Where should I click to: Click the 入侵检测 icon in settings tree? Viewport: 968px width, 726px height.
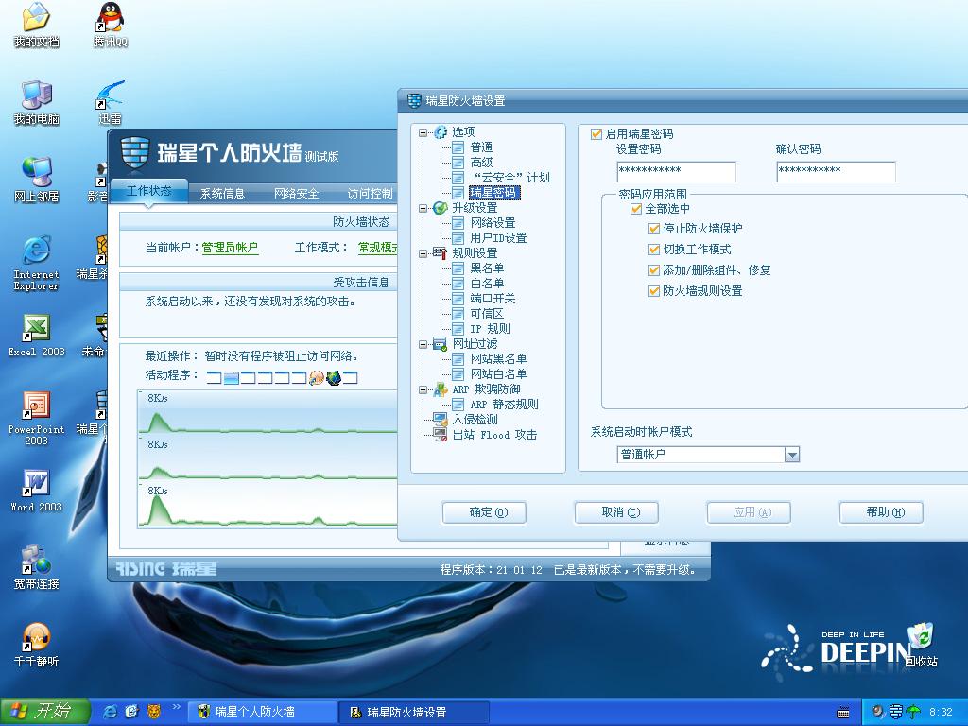[441, 420]
